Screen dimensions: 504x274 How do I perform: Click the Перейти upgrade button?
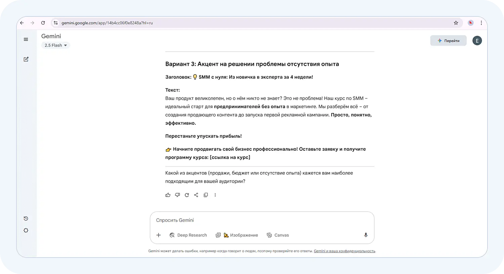point(448,40)
